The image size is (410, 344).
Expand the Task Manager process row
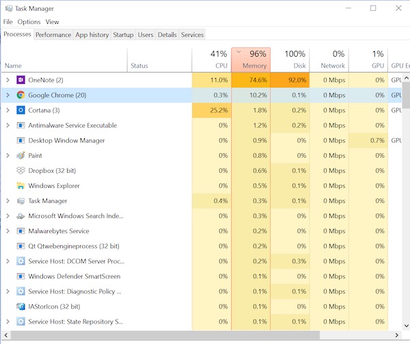coord(8,201)
